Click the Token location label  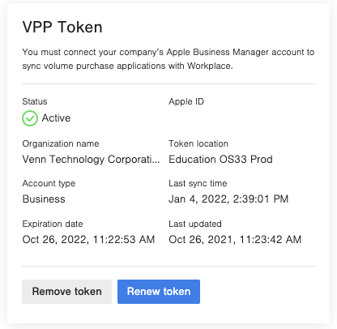pos(198,143)
